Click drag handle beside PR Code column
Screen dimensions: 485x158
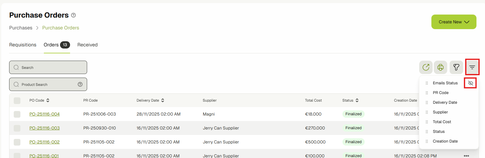pos(427,93)
